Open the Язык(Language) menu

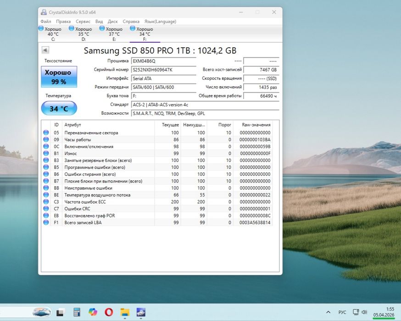[x=160, y=22]
